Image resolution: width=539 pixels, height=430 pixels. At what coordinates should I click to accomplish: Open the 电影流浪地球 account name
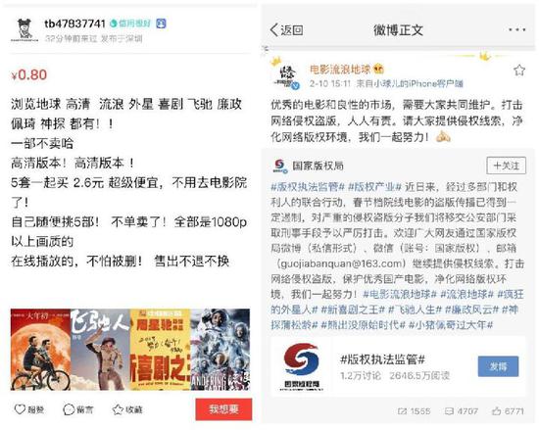point(340,70)
